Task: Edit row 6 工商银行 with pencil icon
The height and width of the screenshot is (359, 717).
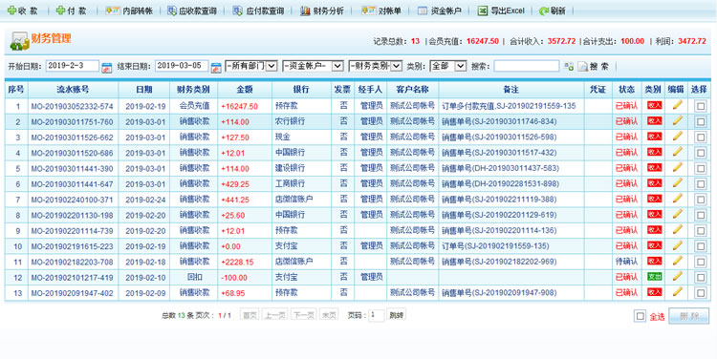Action: click(677, 182)
